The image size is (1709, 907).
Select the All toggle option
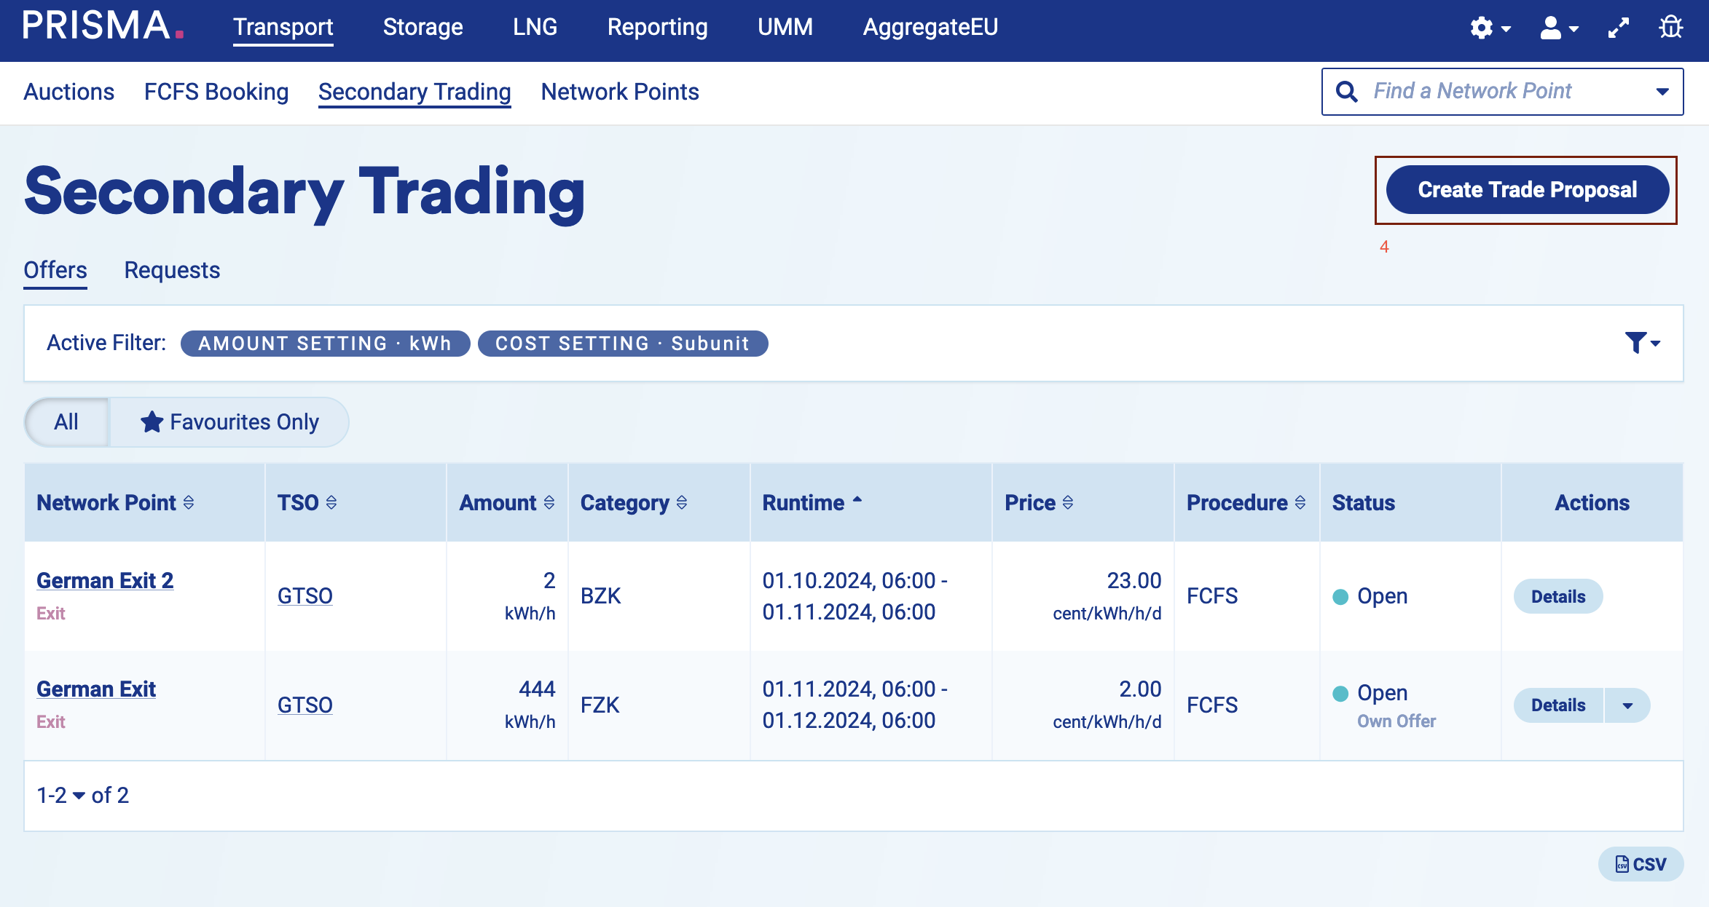coord(66,422)
